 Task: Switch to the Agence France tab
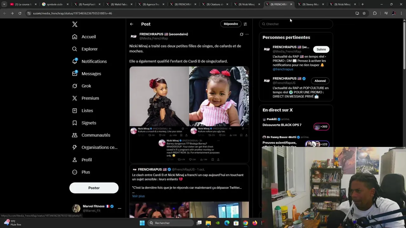(151, 4)
